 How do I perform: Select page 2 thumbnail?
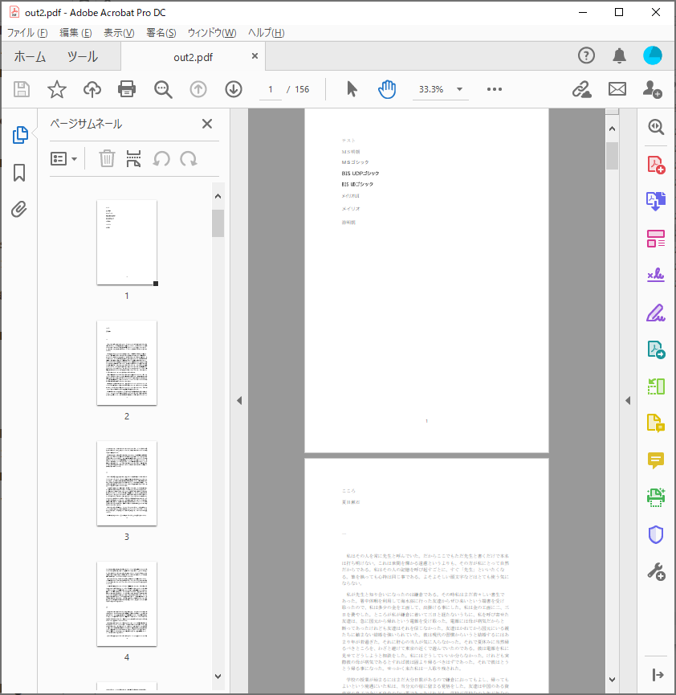click(127, 362)
